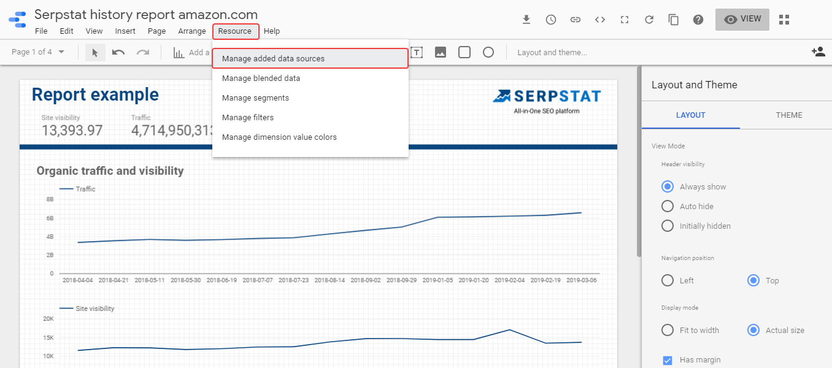Image resolution: width=832 pixels, height=368 pixels.
Task: Click Organic traffic and visibility heading
Action: pos(110,171)
